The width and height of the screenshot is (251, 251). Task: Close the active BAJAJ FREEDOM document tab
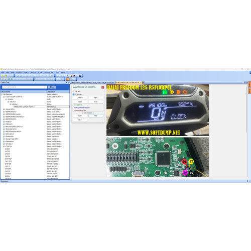[143, 82]
